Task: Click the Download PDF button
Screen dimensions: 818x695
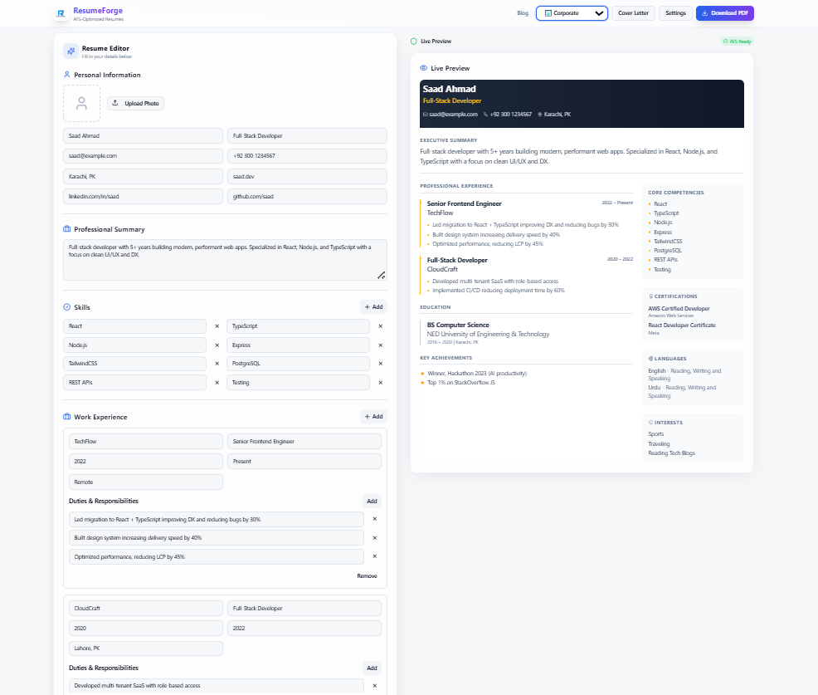Action: pyautogui.click(x=724, y=13)
